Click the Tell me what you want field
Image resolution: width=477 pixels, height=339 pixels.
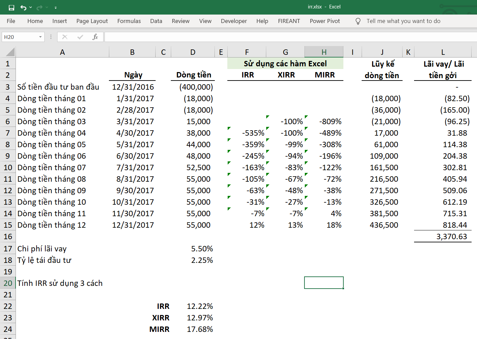[403, 21]
